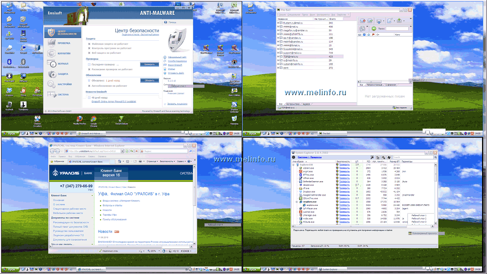
Task: Open zoom 100% dropdown in IE status bar
Action: pos(159,251)
